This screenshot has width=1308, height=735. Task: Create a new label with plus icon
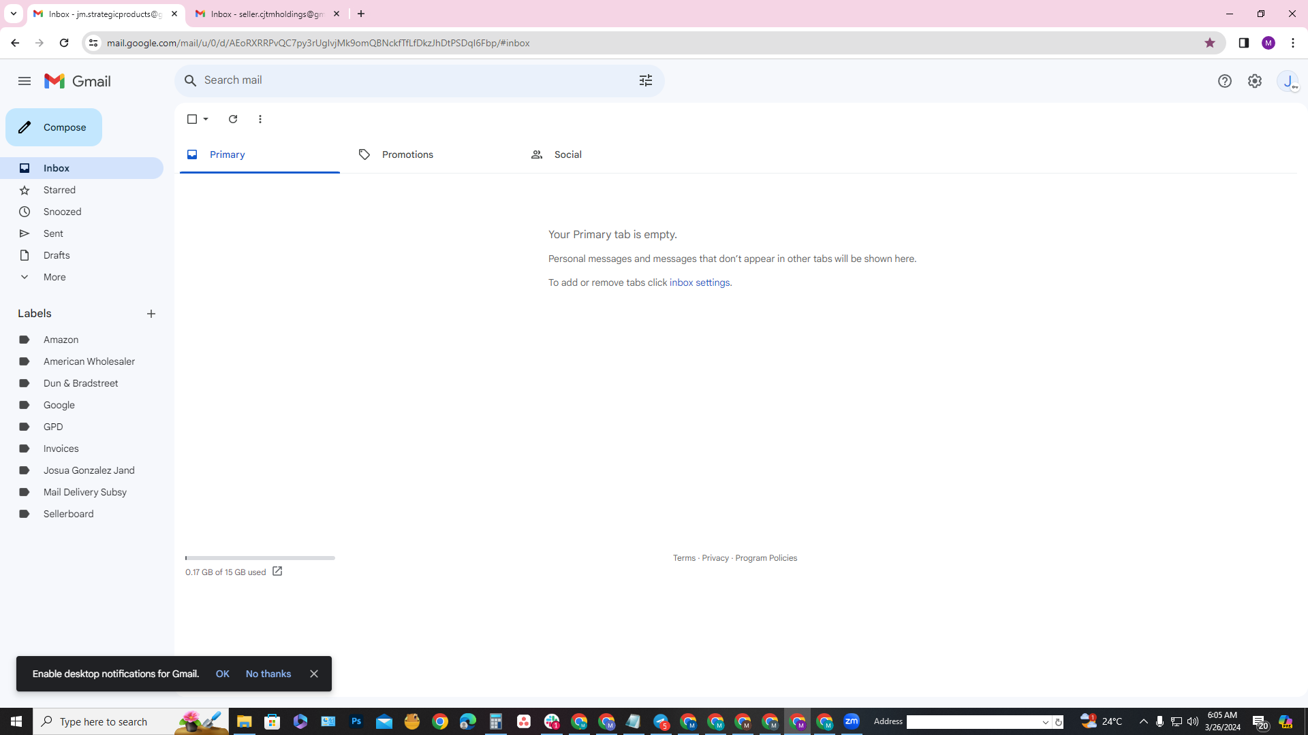point(151,314)
